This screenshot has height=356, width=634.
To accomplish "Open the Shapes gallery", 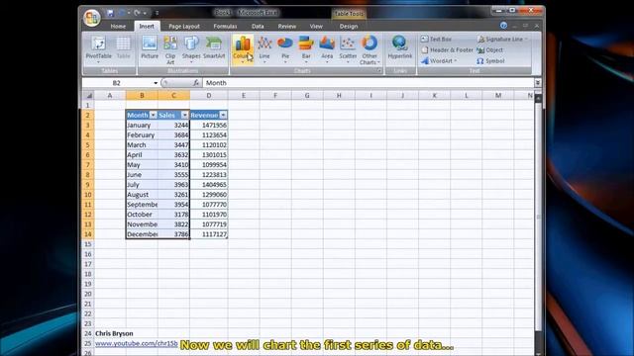I will coord(191,48).
